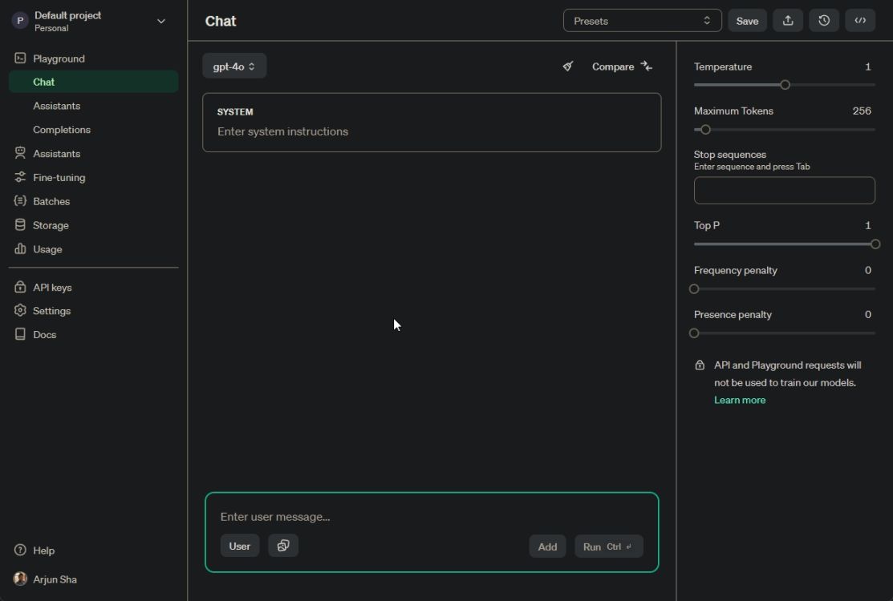
Task: Select Completions under Playground
Action: pos(62,129)
